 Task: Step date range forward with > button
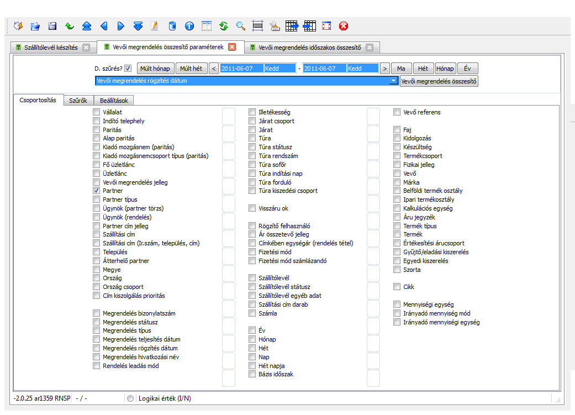(385, 69)
